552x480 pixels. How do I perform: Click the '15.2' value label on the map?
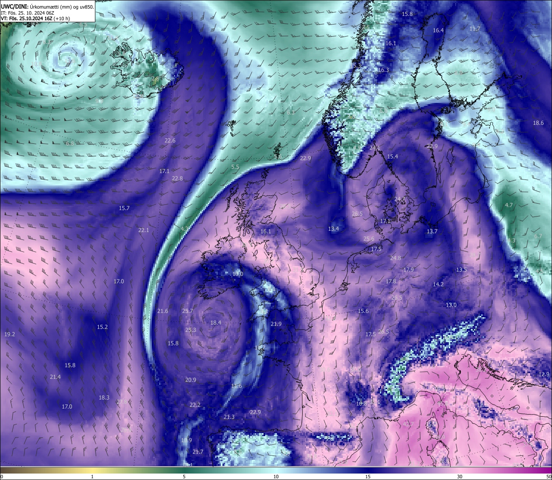click(x=102, y=327)
